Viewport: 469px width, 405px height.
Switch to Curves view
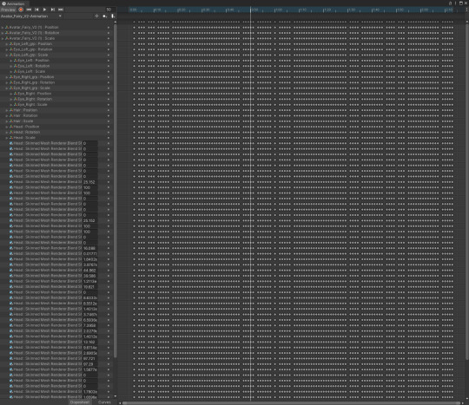[x=104, y=402]
